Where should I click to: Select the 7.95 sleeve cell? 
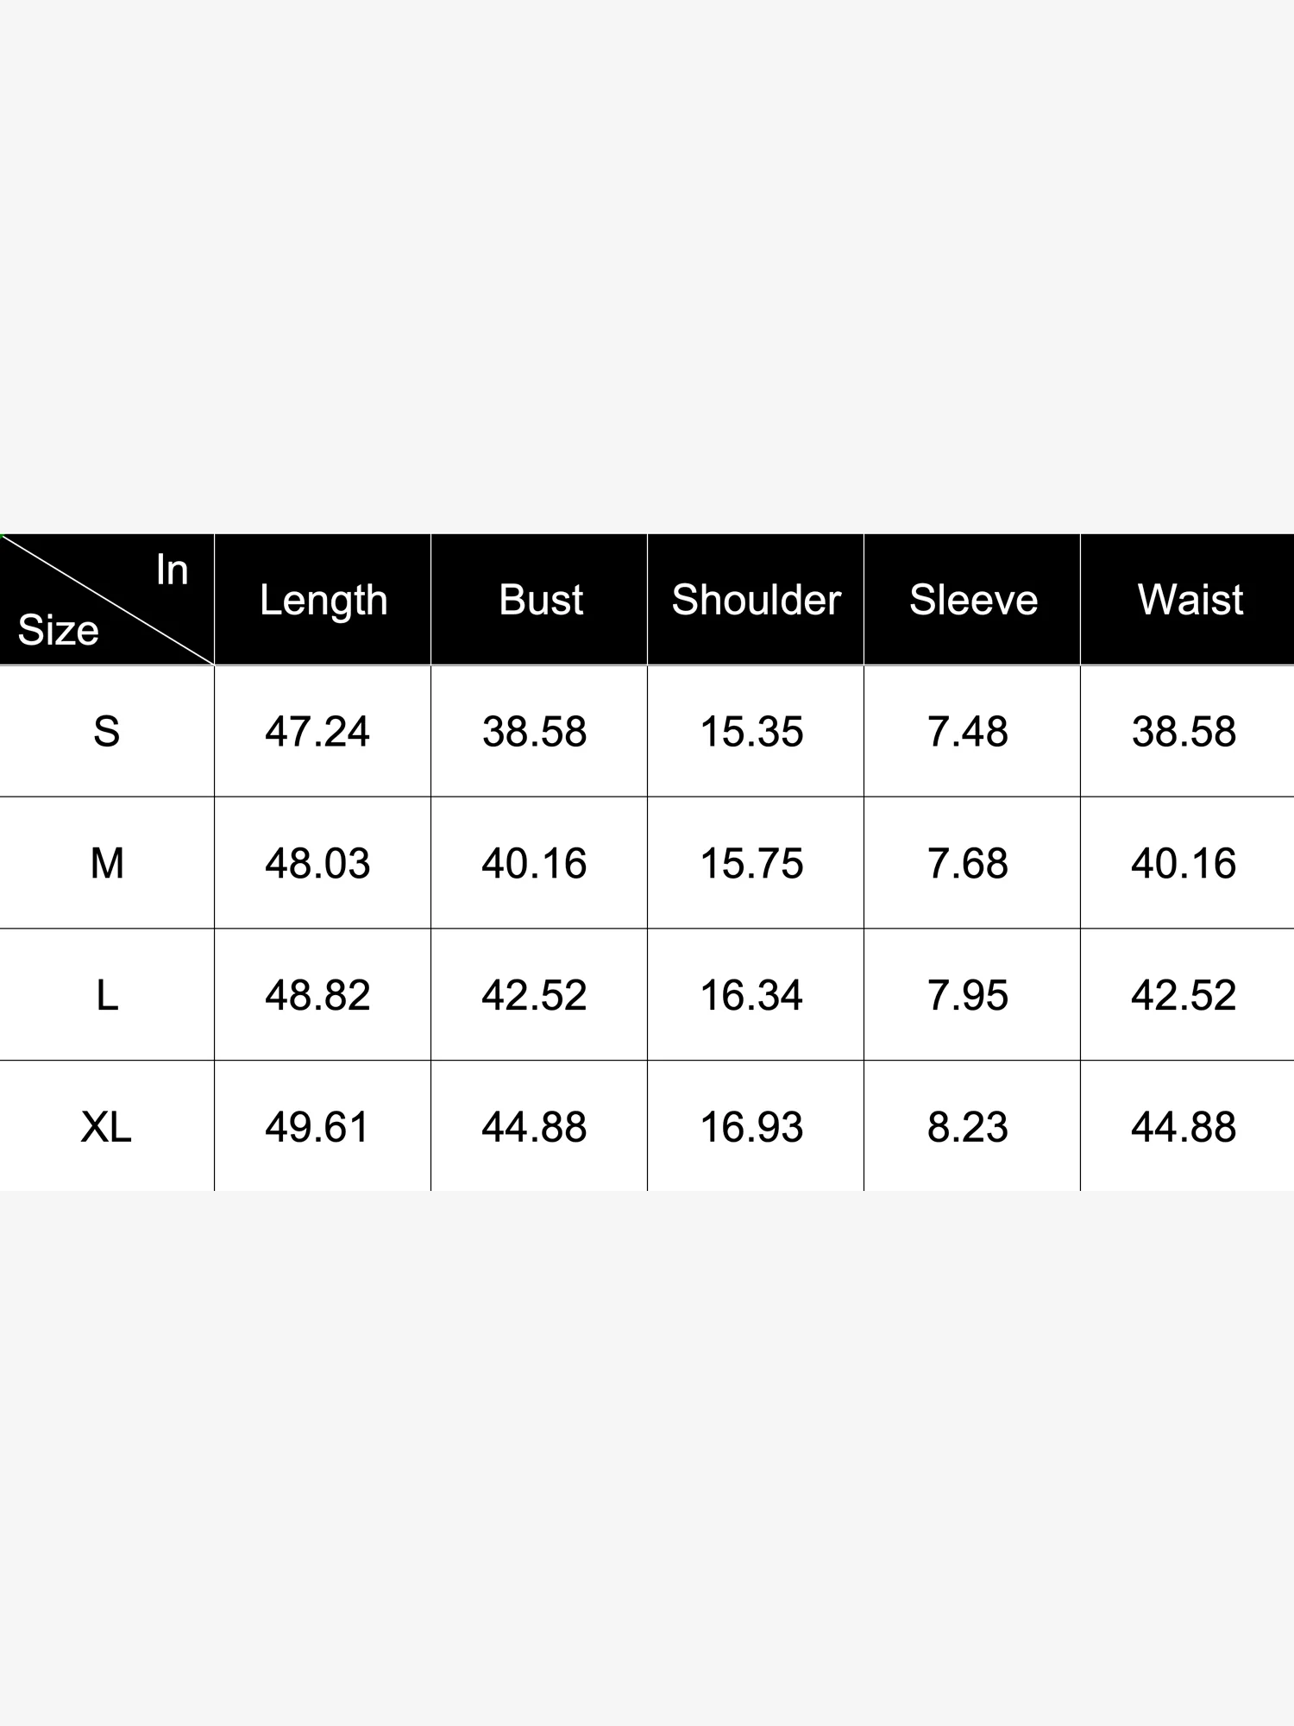pos(967,996)
